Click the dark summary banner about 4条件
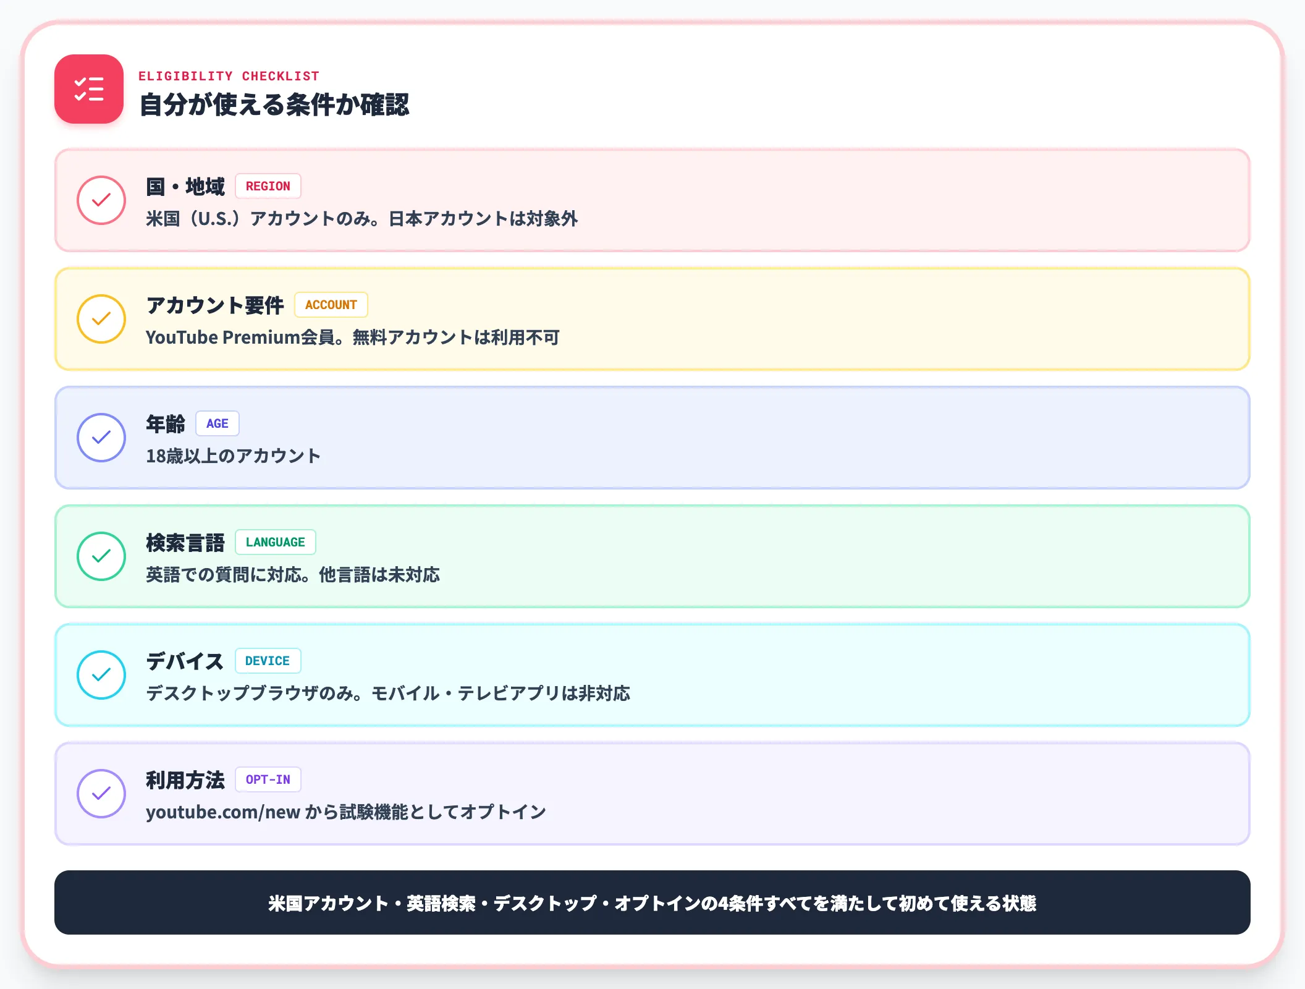This screenshot has height=989, width=1305. [652, 902]
